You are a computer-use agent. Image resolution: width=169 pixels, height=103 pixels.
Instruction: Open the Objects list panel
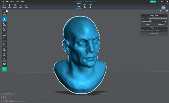click(4, 13)
